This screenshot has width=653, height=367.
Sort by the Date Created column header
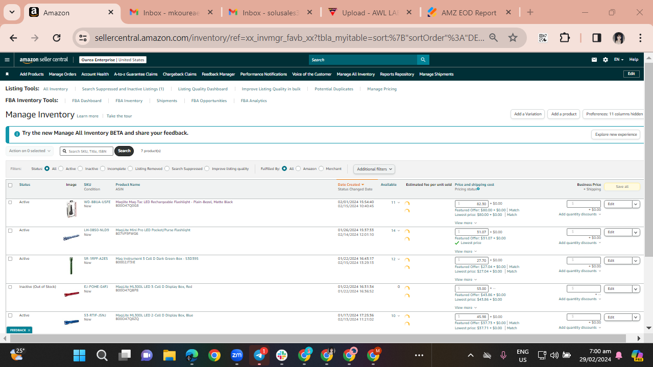(351, 185)
